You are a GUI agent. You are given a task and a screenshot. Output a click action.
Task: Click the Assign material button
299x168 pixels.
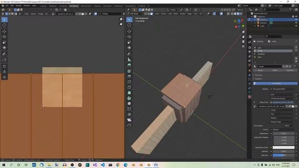260,70
